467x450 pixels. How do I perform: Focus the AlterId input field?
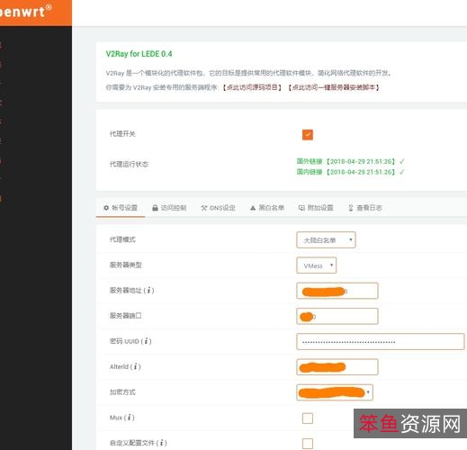point(337,367)
